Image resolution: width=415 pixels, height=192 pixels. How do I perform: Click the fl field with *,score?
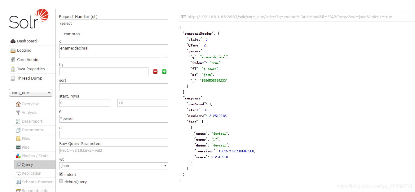click(114, 119)
